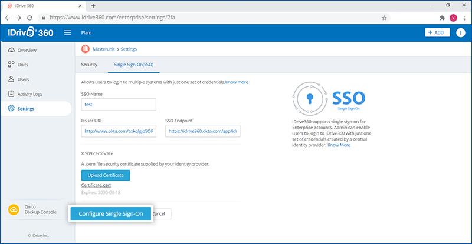Reload the page
The image size is (472, 244).
coord(29,18)
